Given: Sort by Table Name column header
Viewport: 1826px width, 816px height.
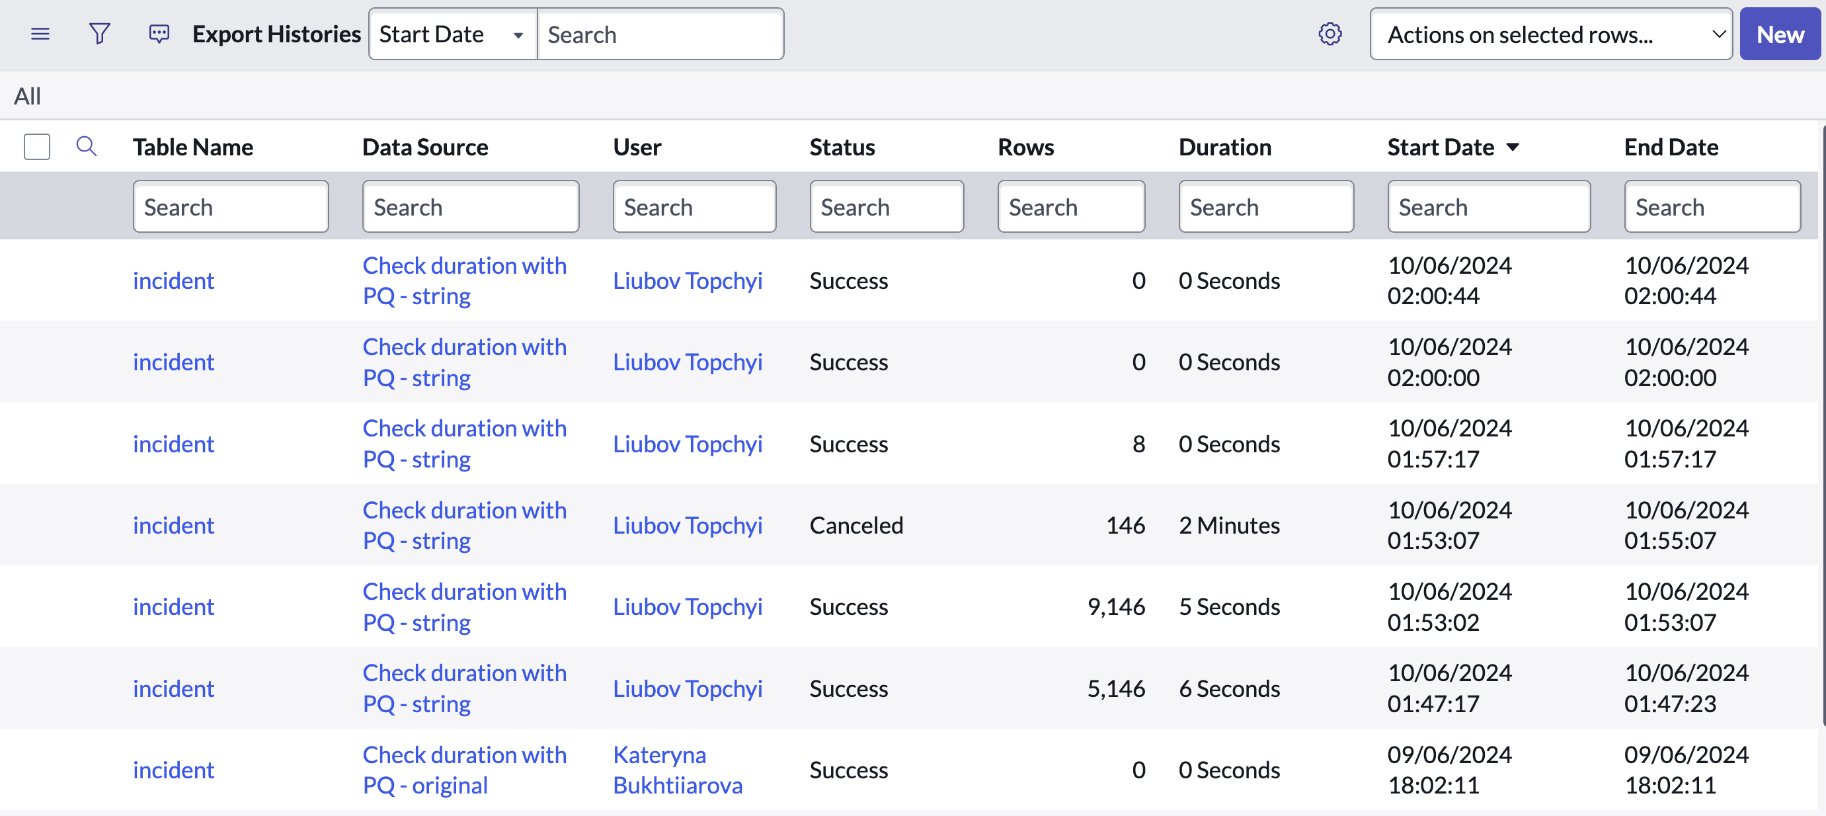Looking at the screenshot, I should (x=193, y=147).
